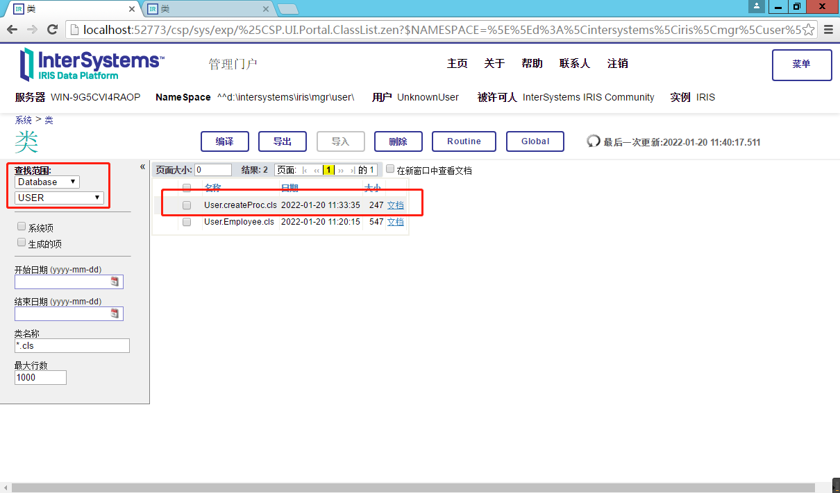Open the USER namespace dropdown

pos(58,197)
